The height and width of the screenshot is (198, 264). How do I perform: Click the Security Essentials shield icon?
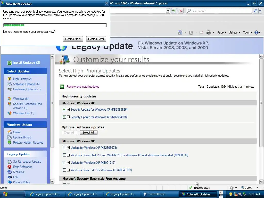[x=10, y=104]
